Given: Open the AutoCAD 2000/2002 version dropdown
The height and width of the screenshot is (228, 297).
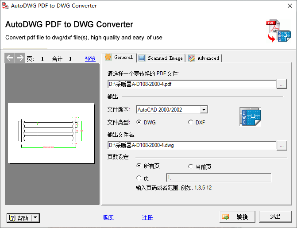Looking at the screenshot, I should (x=204, y=109).
